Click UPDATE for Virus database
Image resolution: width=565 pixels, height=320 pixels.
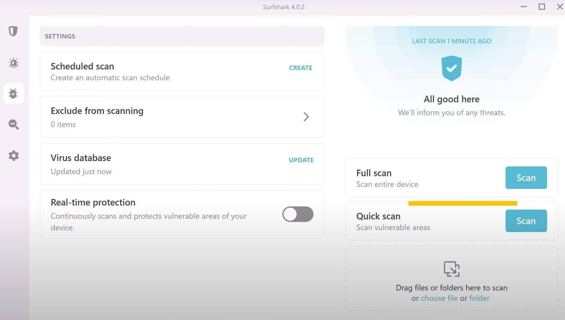(x=301, y=160)
